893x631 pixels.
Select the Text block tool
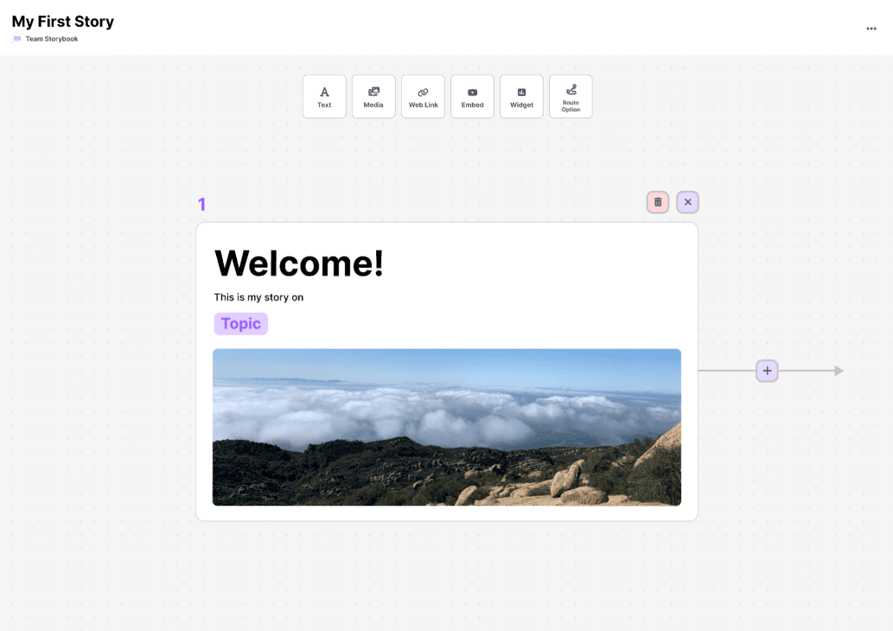[324, 96]
